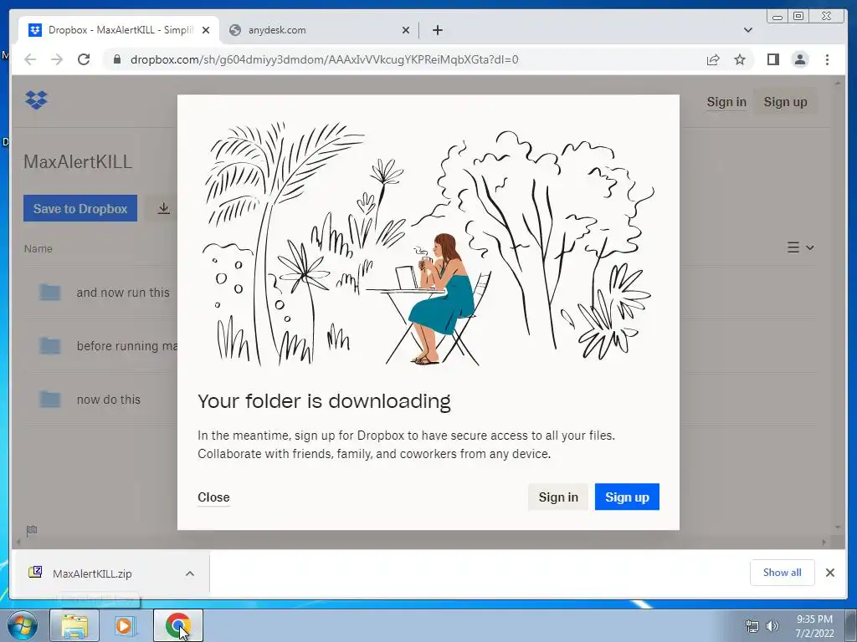The image size is (857, 642).
Task: Open a new tab with the plus icon
Action: (x=437, y=30)
